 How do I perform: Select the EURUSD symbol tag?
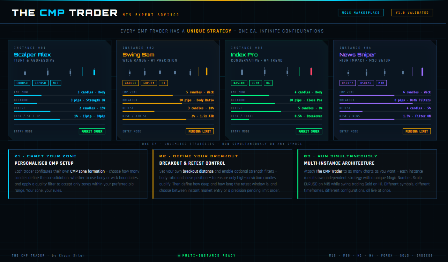22,83
